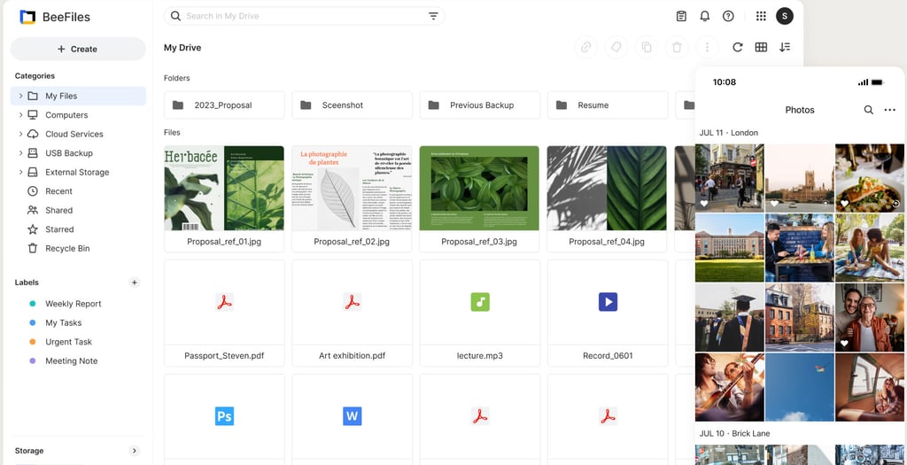This screenshot has width=907, height=465.
Task: Open the Resume folder
Action: [x=608, y=105]
